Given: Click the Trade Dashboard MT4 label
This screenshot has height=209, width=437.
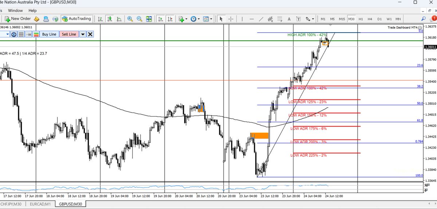Looking at the screenshot, I should click(402, 28).
